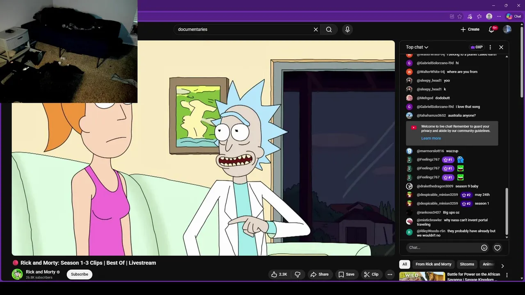525x295 pixels.
Task: Select From Rick and Morty chip
Action: (x=434, y=264)
